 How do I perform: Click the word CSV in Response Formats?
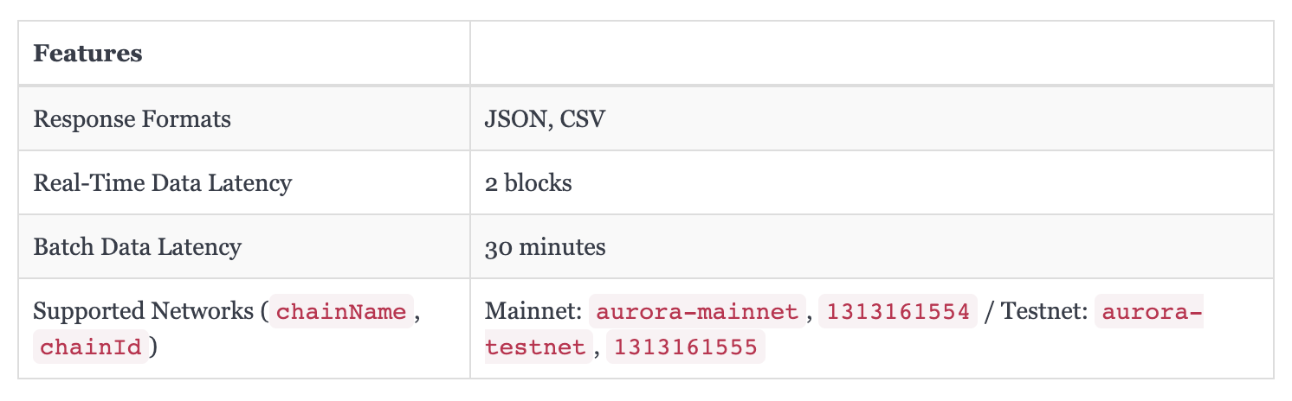pos(583,118)
